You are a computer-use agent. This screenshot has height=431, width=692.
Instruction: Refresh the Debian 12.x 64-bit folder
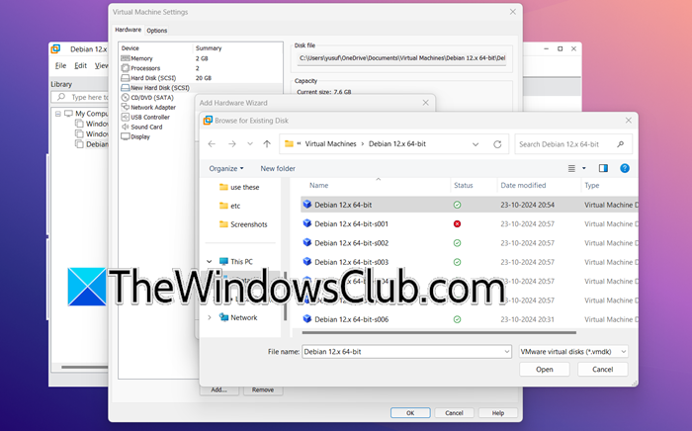pos(497,143)
